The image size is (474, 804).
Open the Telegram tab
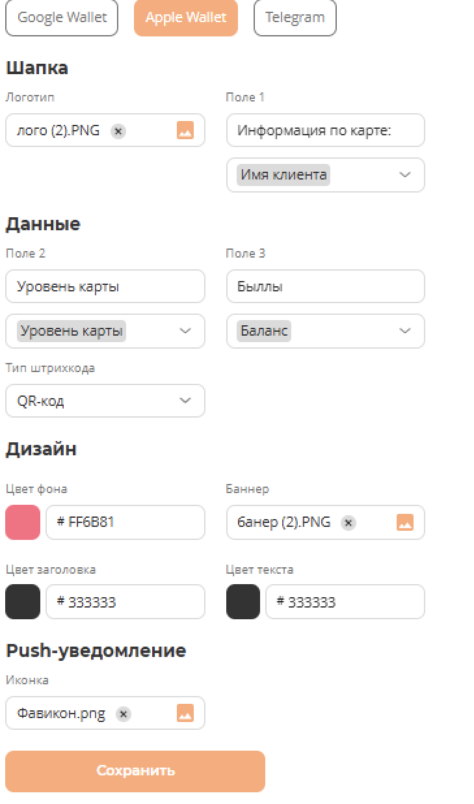click(x=295, y=18)
